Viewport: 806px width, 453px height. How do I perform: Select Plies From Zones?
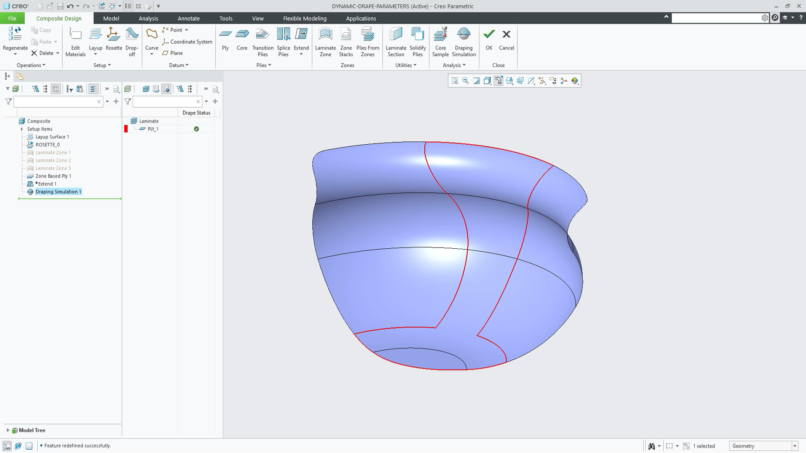pyautogui.click(x=367, y=42)
